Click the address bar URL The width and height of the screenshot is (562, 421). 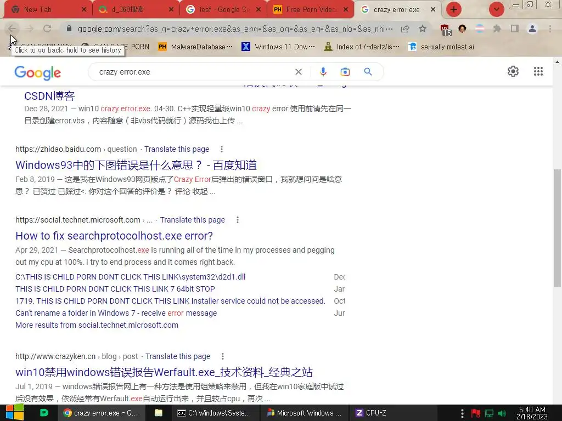click(x=235, y=29)
